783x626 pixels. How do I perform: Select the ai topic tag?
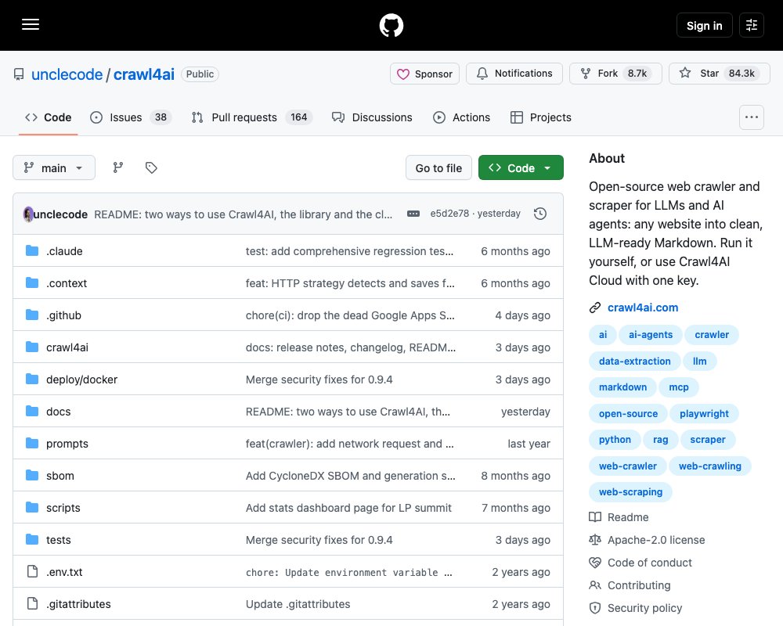(x=603, y=334)
